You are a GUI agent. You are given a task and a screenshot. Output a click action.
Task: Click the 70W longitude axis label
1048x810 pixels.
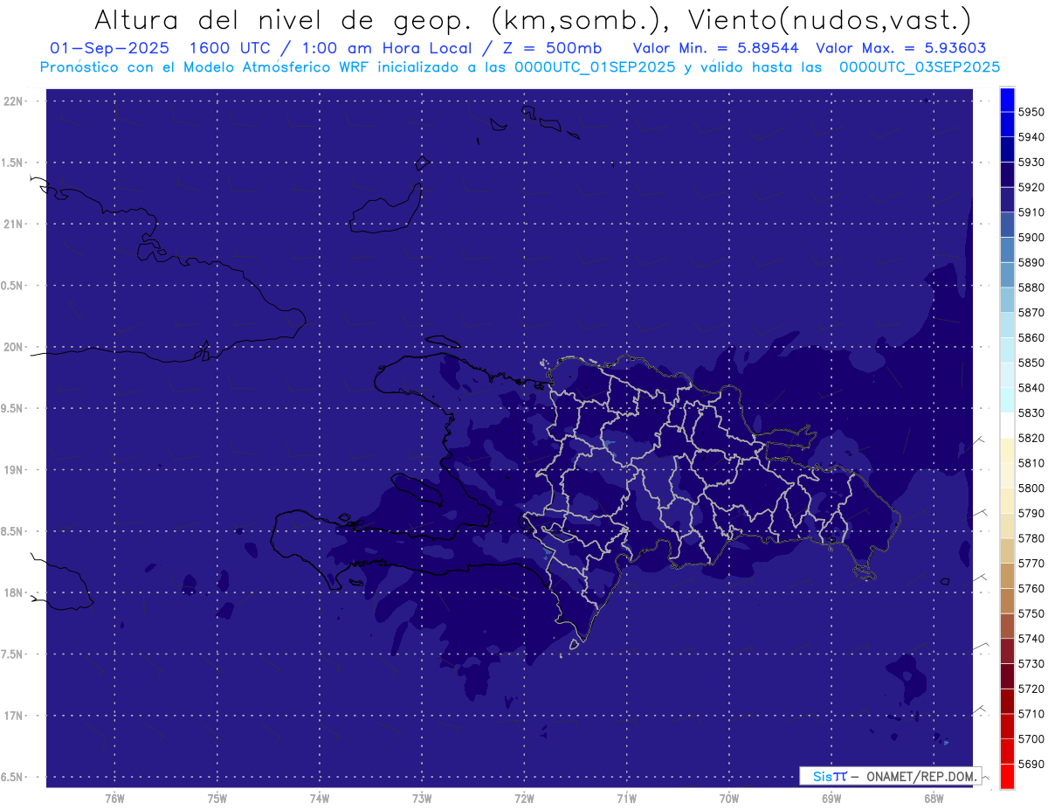[x=729, y=800]
